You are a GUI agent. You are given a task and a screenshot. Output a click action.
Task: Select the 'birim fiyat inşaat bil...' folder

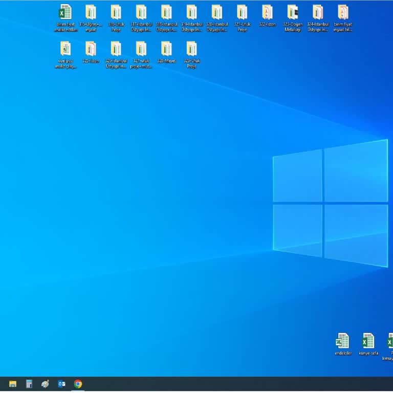[343, 18]
